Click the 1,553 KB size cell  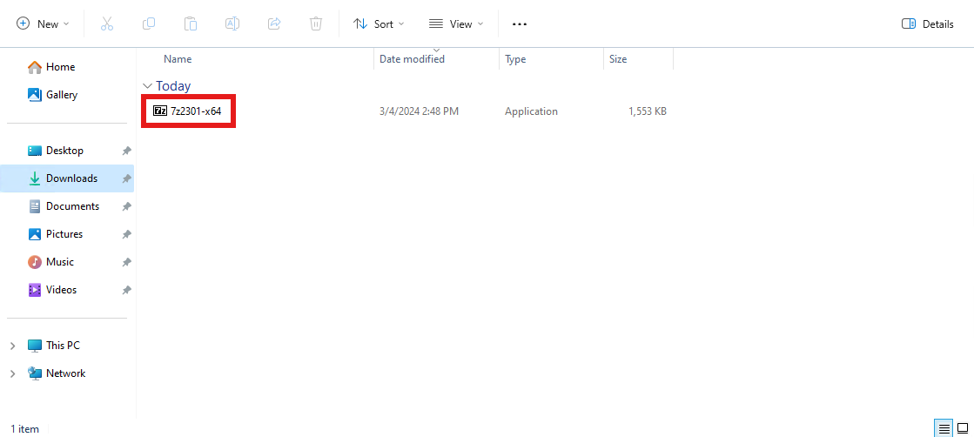(x=648, y=111)
